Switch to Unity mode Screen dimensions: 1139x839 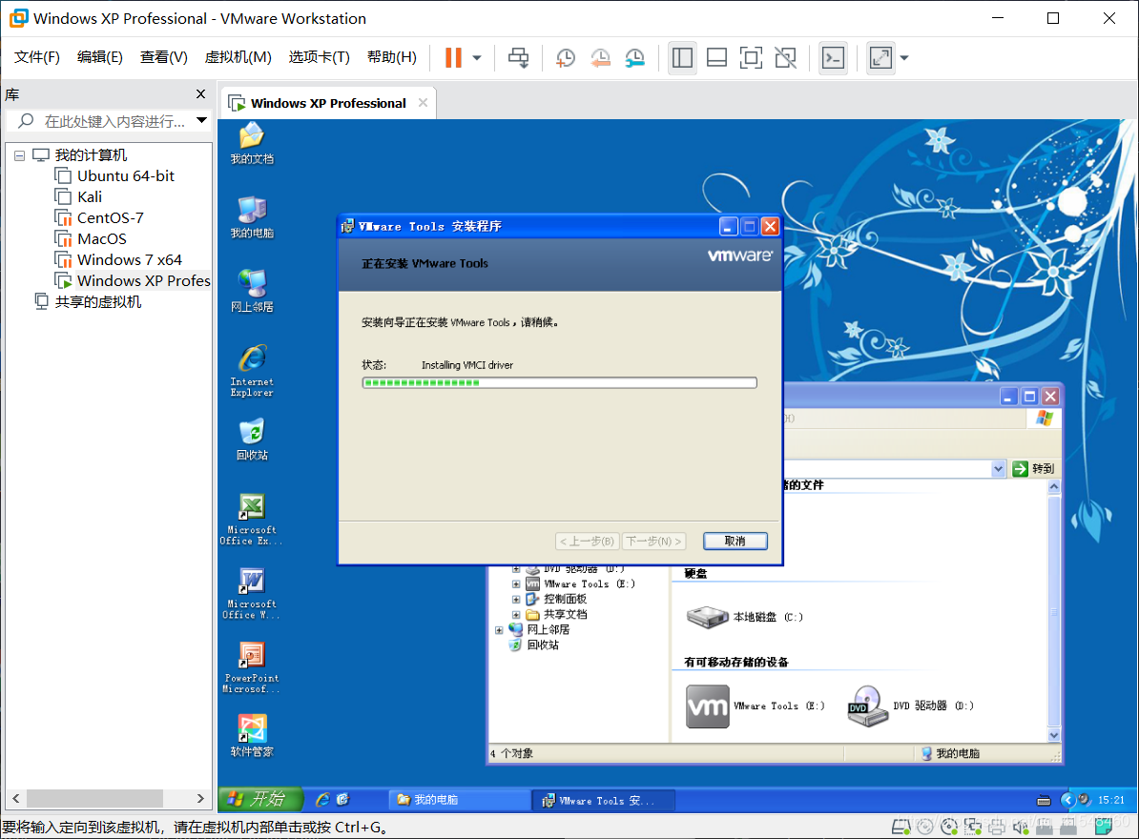(786, 57)
